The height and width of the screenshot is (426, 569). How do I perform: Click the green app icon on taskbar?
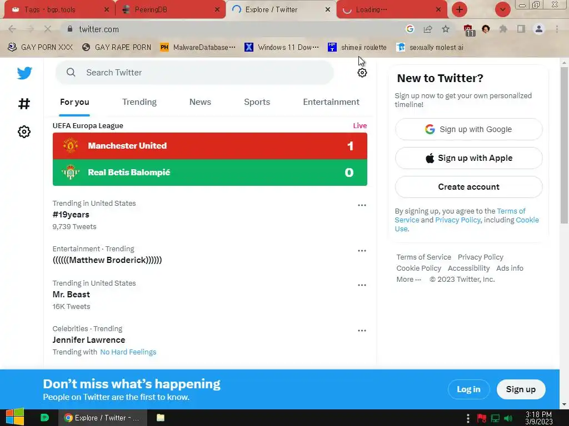[44, 418]
